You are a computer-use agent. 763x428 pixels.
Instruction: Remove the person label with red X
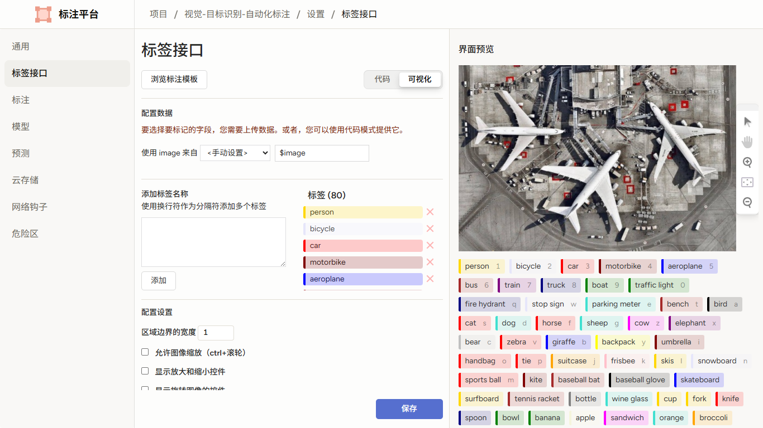tap(430, 212)
